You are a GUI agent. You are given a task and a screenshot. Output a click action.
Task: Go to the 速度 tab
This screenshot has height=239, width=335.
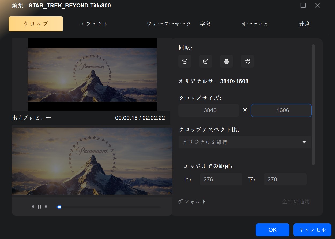pos(305,24)
